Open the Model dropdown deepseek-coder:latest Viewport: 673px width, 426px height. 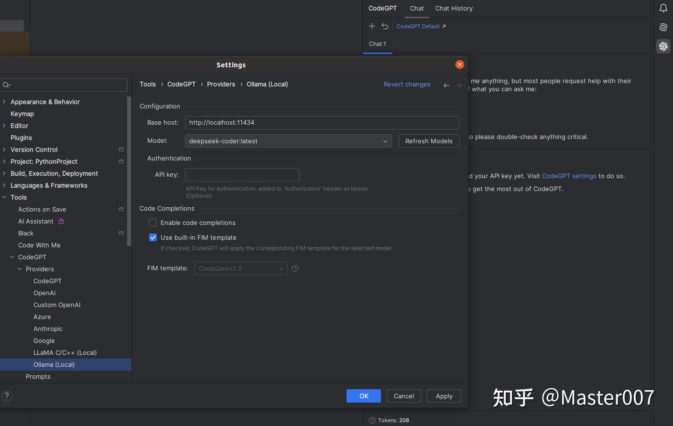(x=288, y=141)
